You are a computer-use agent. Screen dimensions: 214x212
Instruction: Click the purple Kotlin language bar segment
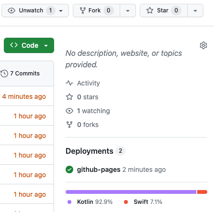point(131,192)
